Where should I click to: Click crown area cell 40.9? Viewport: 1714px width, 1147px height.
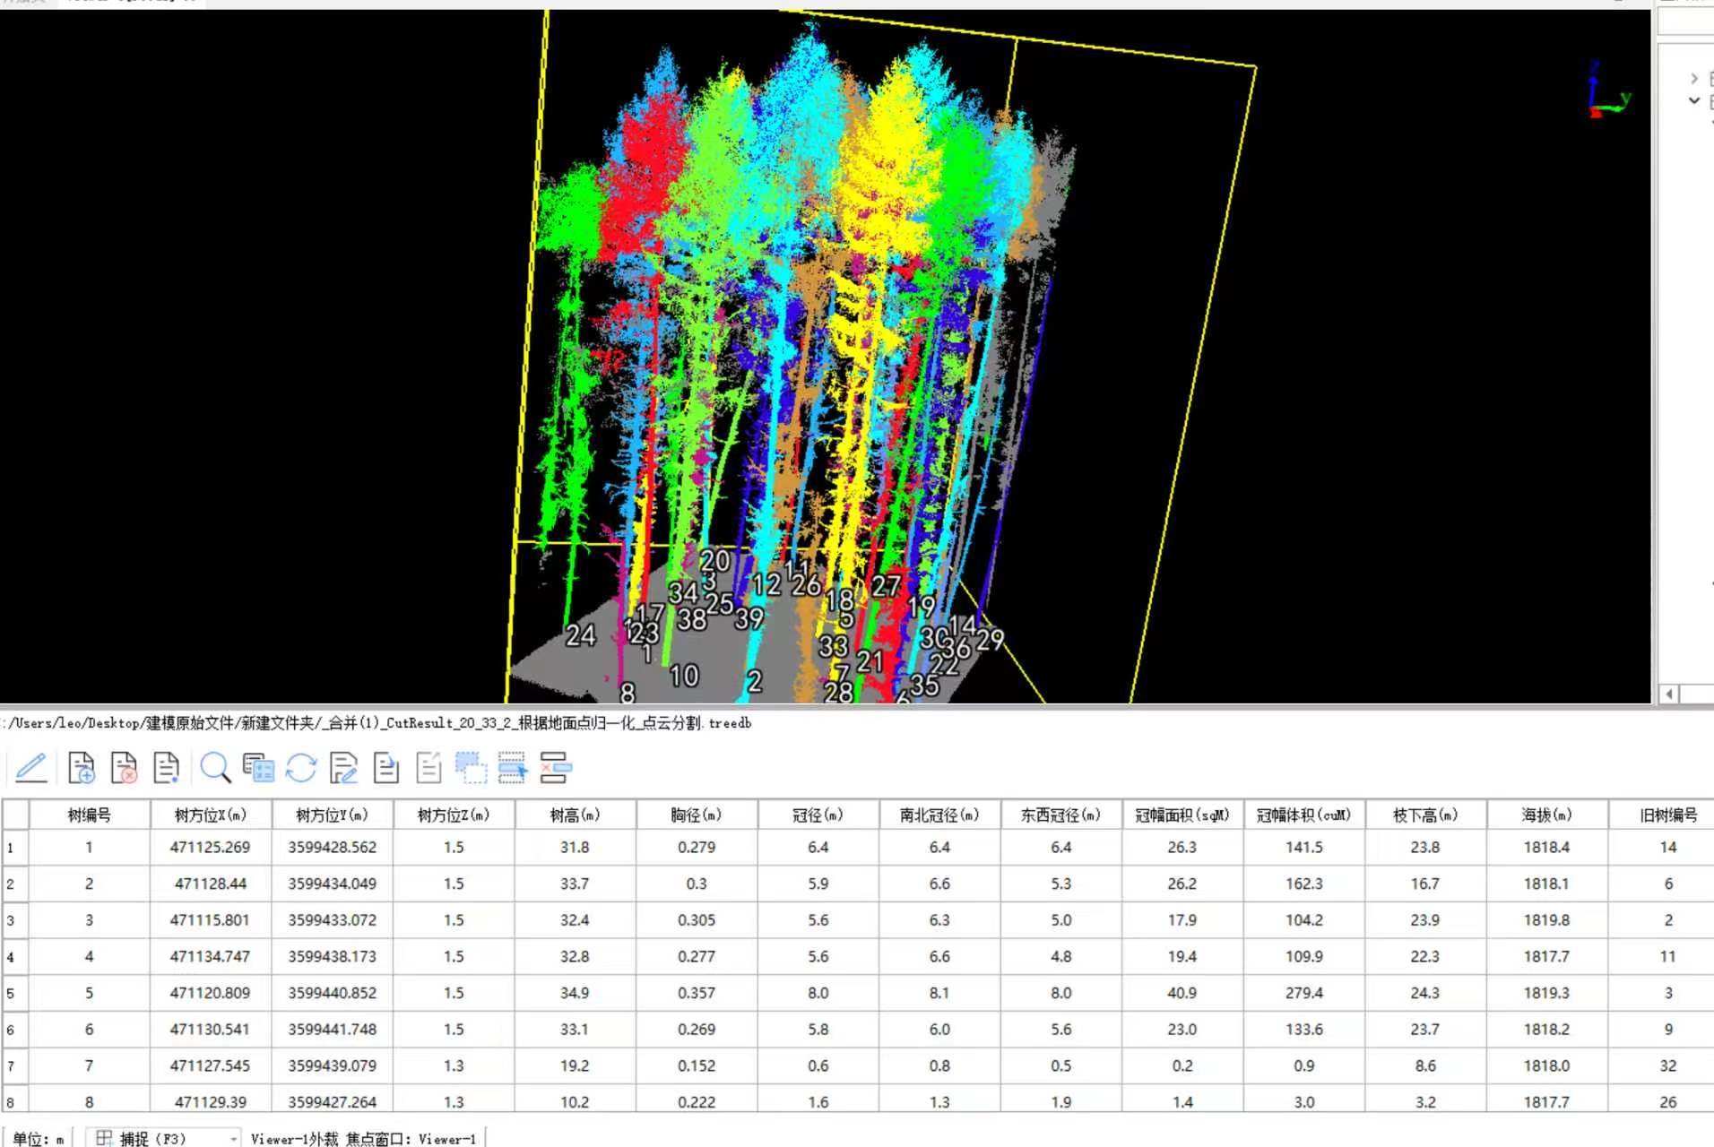[x=1182, y=993]
